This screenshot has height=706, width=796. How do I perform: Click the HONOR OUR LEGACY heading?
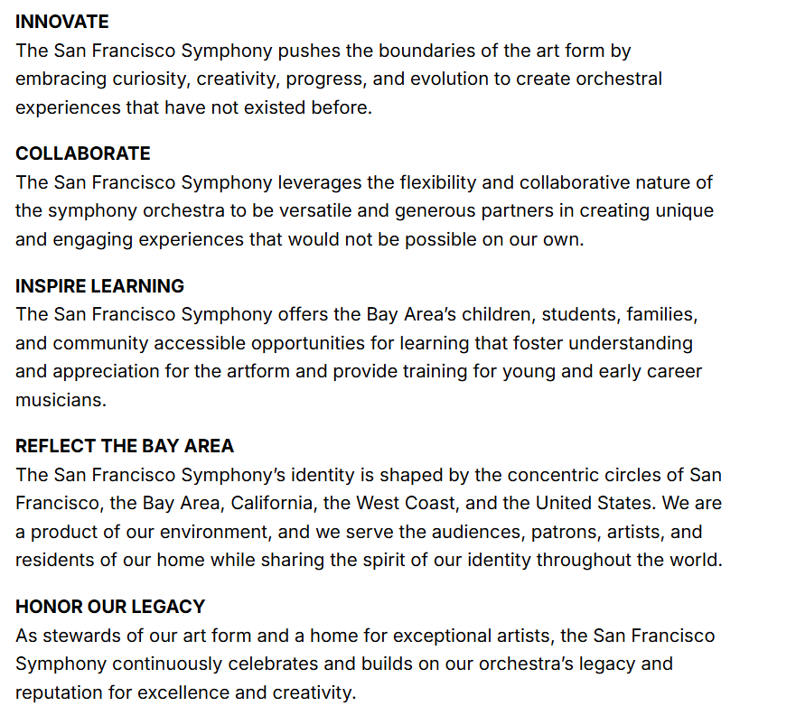[109, 607]
